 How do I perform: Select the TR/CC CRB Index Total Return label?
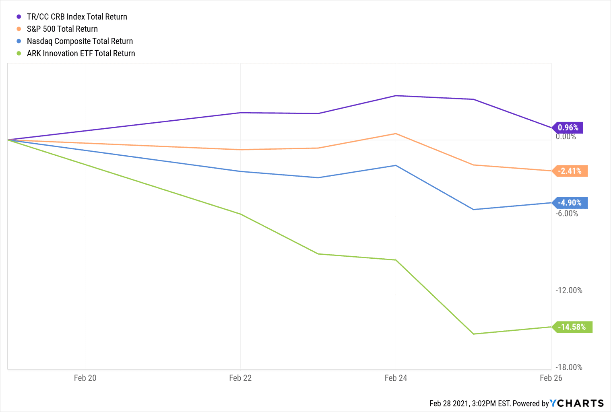77,17
